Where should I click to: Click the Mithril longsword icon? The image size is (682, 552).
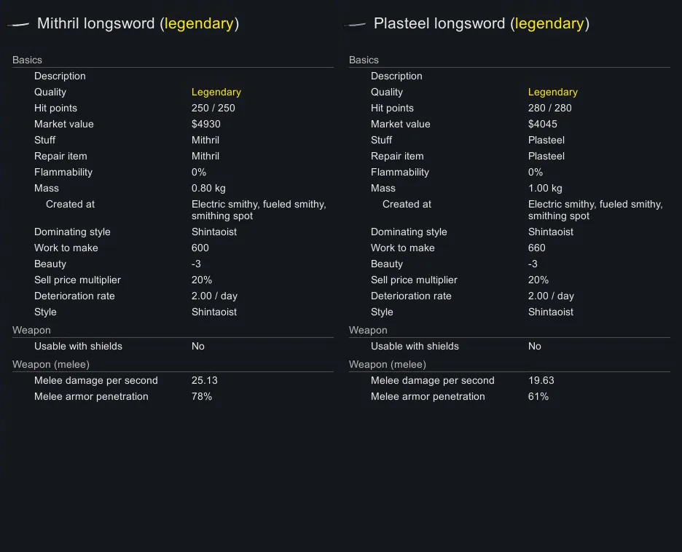[x=18, y=24]
